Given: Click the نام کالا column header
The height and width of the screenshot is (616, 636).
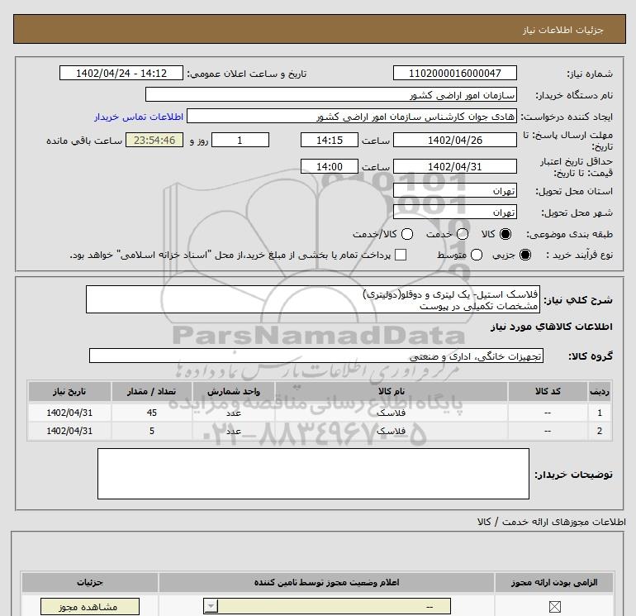Looking at the screenshot, I should [x=391, y=391].
